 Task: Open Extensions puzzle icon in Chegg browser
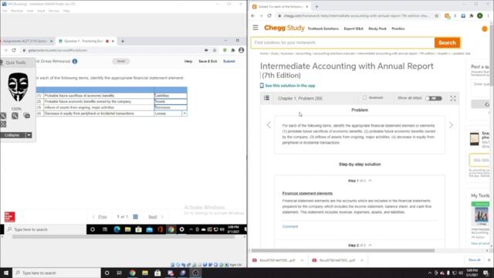472,15
